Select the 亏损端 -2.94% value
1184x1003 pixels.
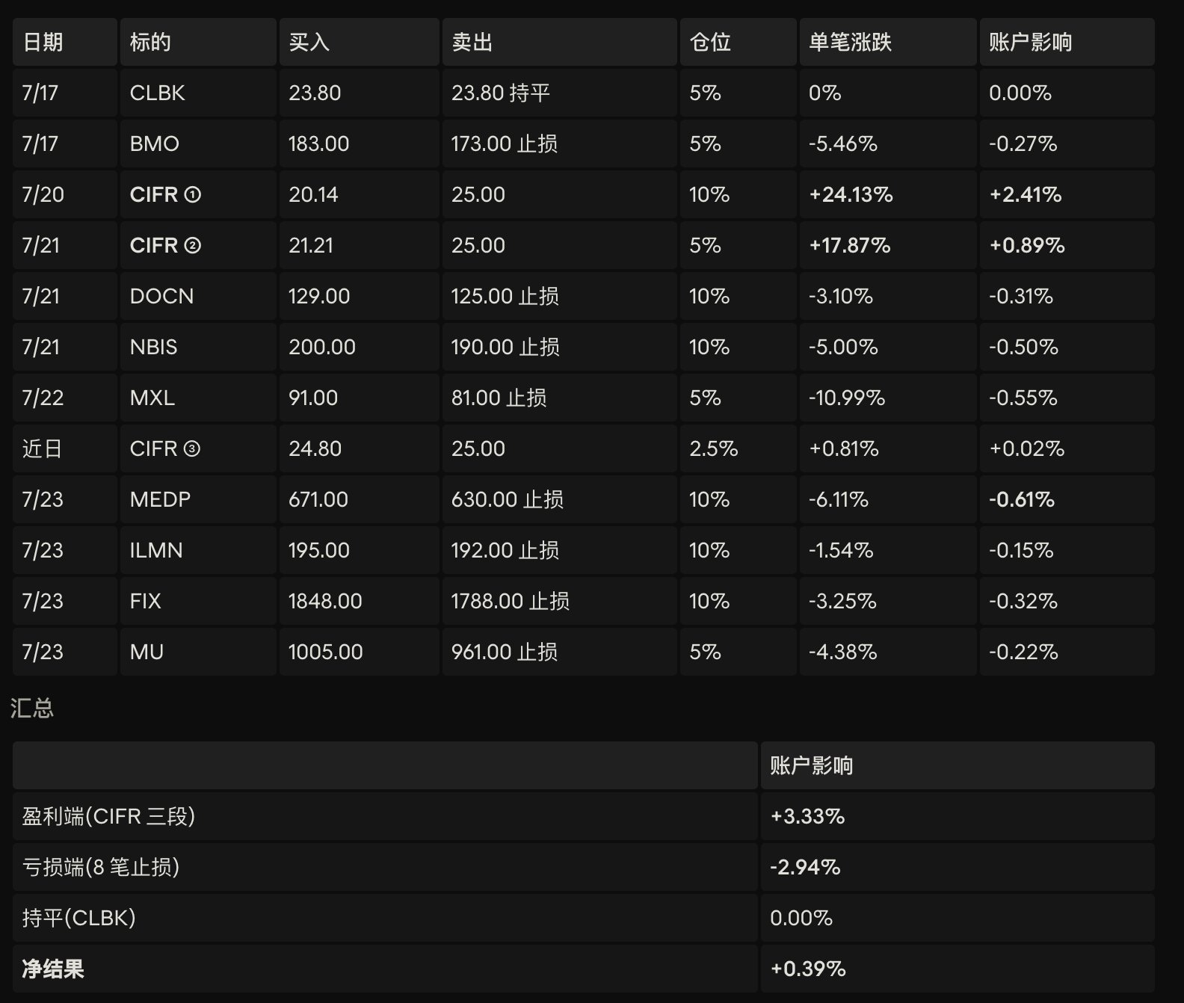pyautogui.click(x=805, y=867)
